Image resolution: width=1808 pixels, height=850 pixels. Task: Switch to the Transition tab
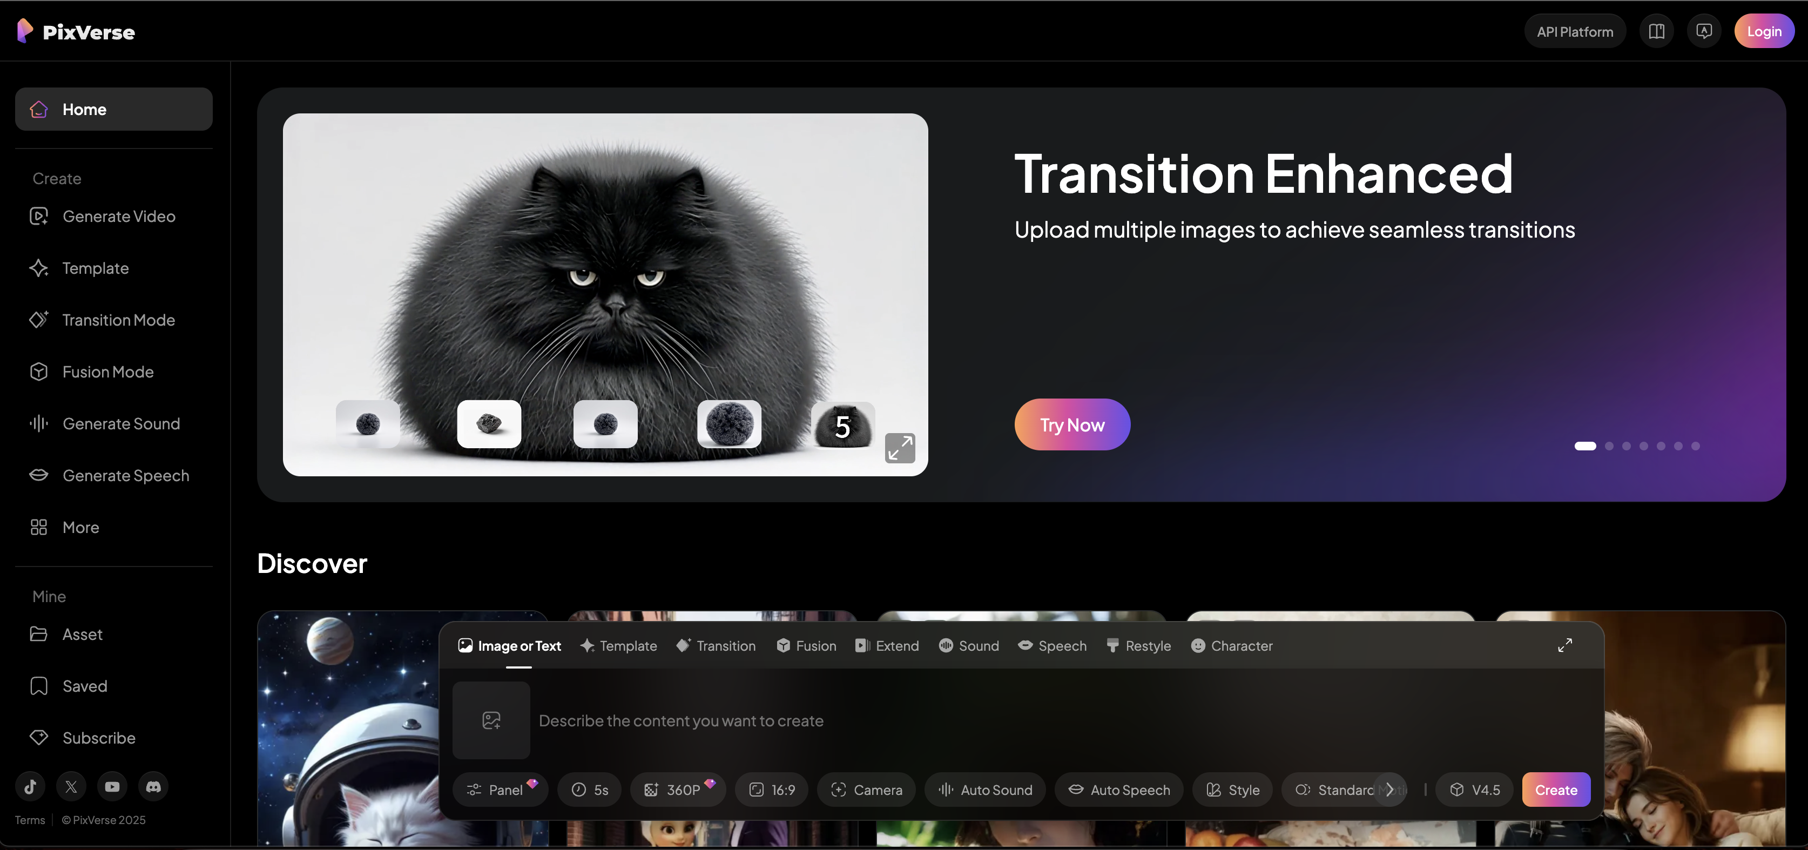click(x=716, y=646)
